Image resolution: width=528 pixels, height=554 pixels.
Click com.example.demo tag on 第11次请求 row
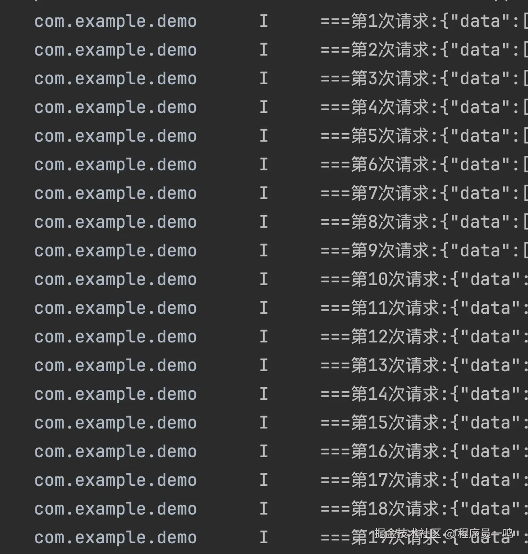click(116, 308)
